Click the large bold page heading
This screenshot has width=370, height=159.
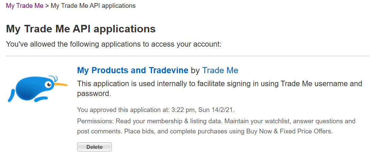(81, 29)
